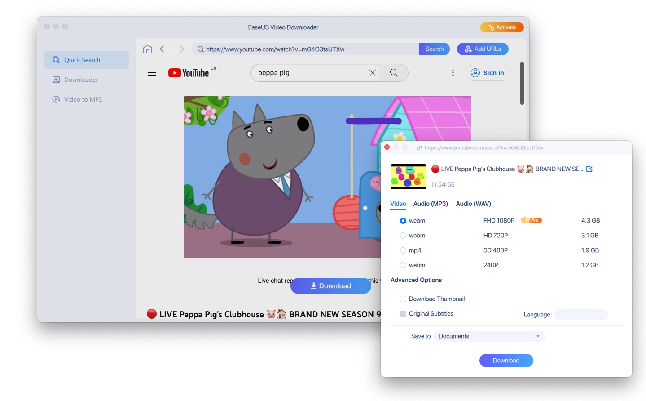Select the Quick Search sidebar icon
This screenshot has height=401, width=646.
[56, 59]
